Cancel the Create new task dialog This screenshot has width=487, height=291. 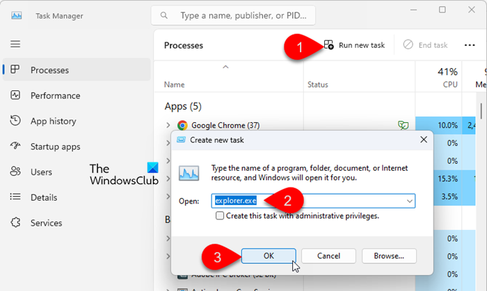328,256
